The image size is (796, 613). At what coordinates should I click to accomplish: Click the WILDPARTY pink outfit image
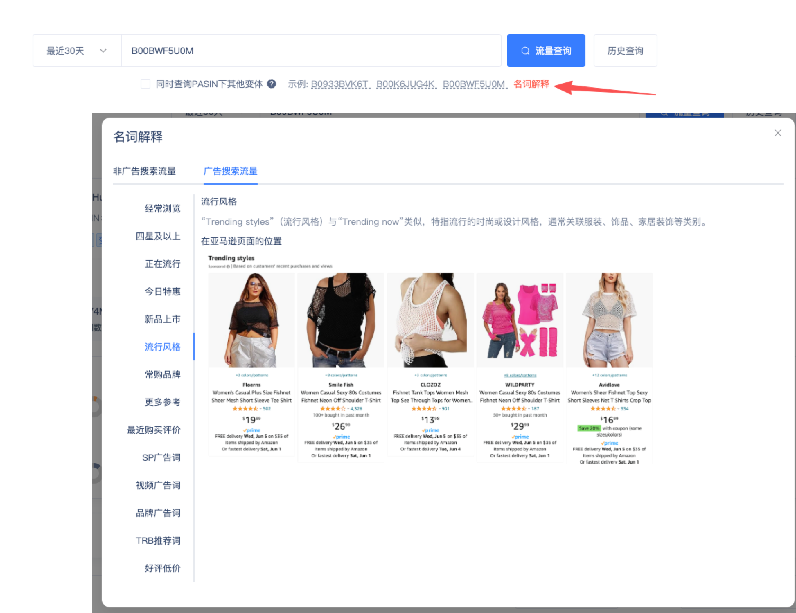[520, 320]
